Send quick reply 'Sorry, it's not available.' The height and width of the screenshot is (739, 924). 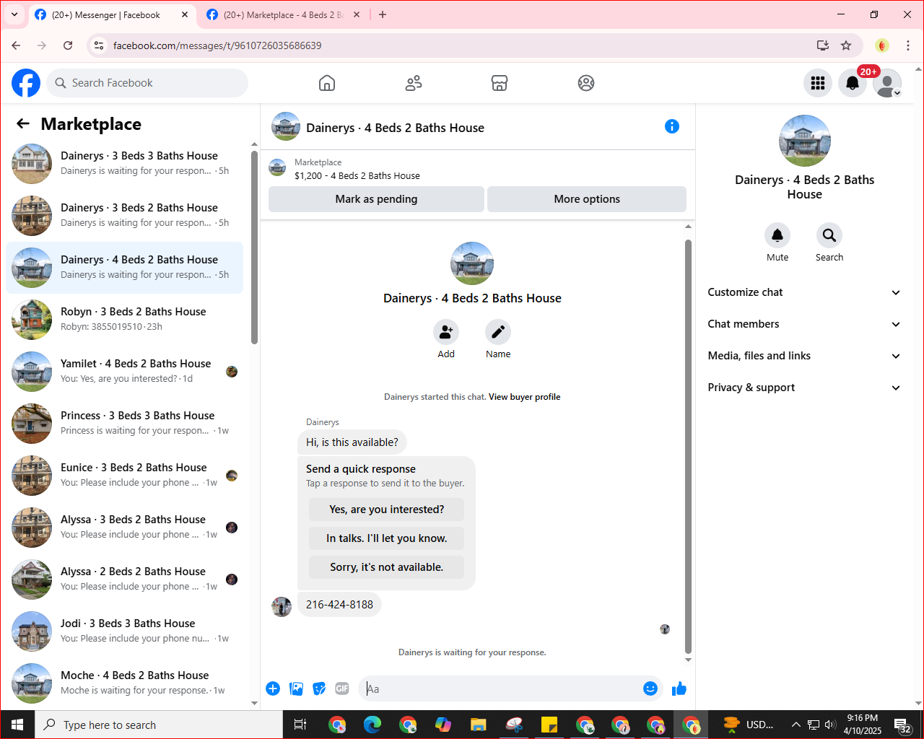(x=387, y=567)
